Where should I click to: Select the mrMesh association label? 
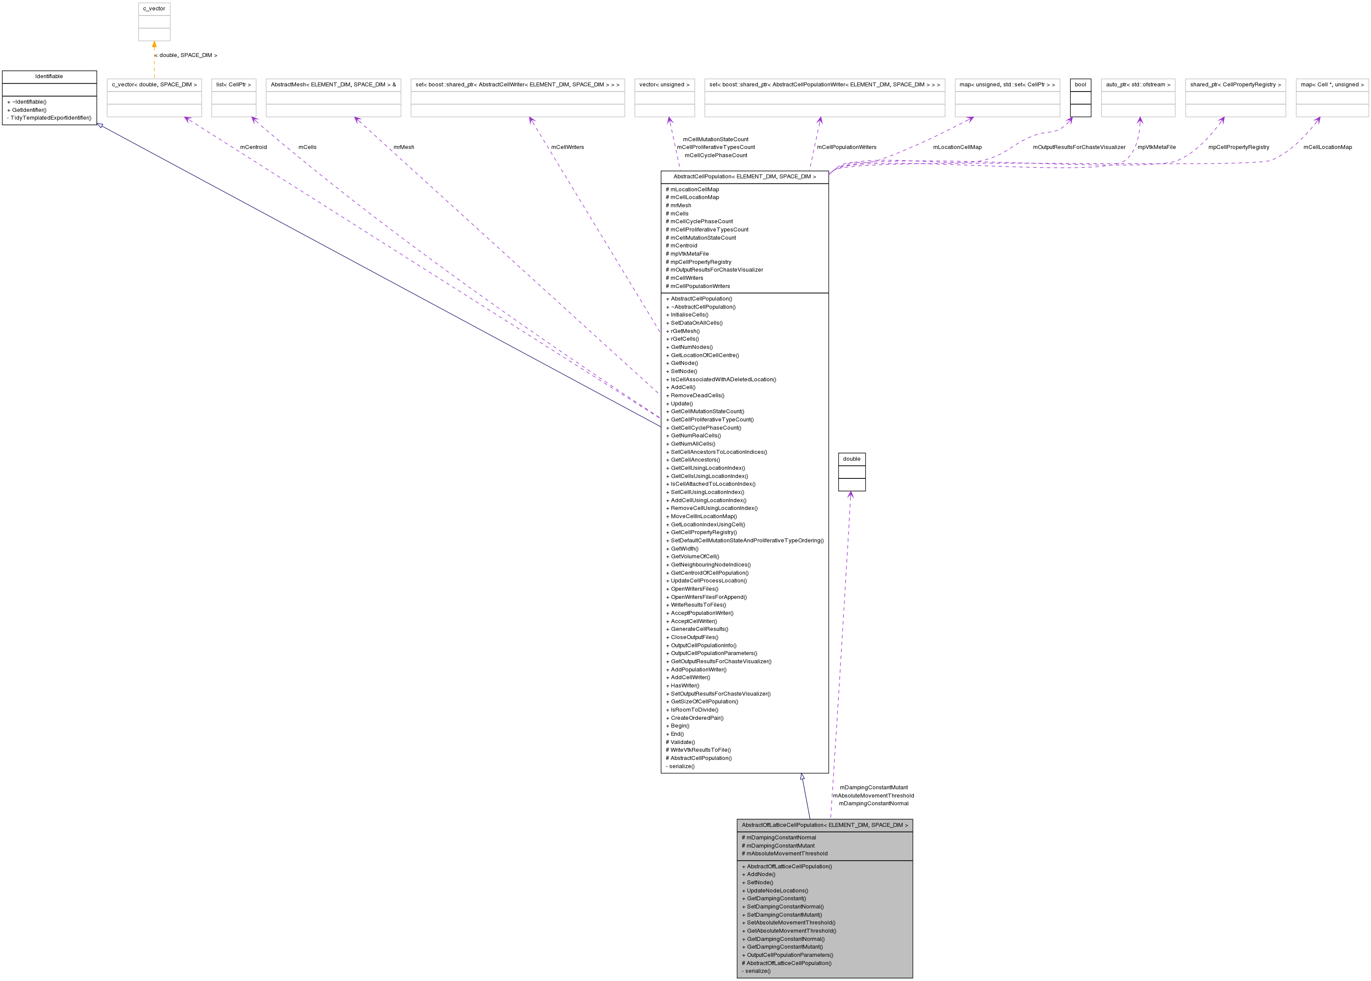403,147
